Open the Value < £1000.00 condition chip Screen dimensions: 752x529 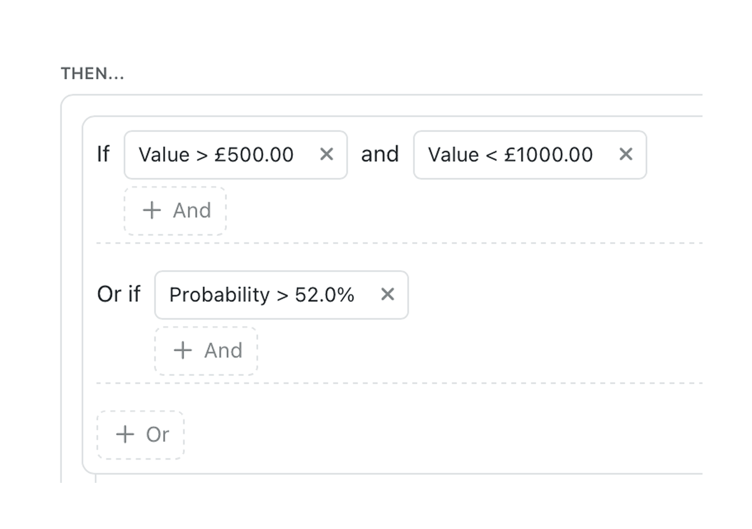(x=530, y=155)
